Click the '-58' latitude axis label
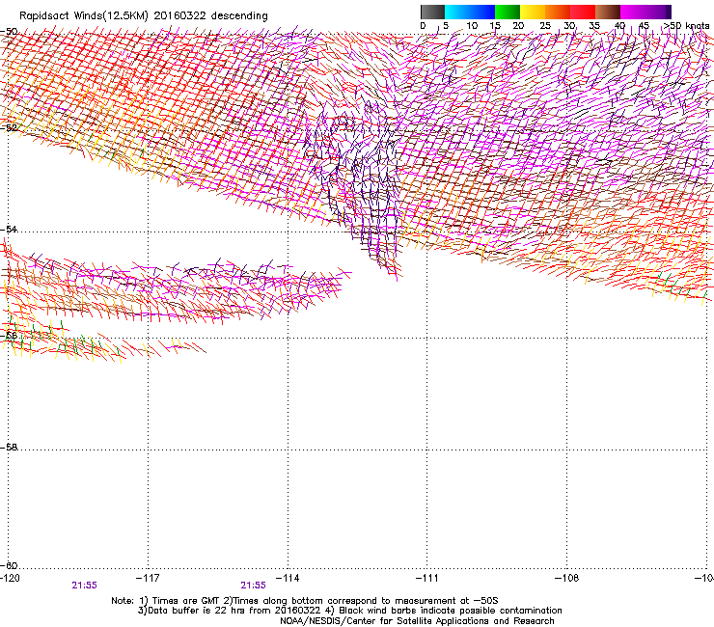 (x=9, y=448)
